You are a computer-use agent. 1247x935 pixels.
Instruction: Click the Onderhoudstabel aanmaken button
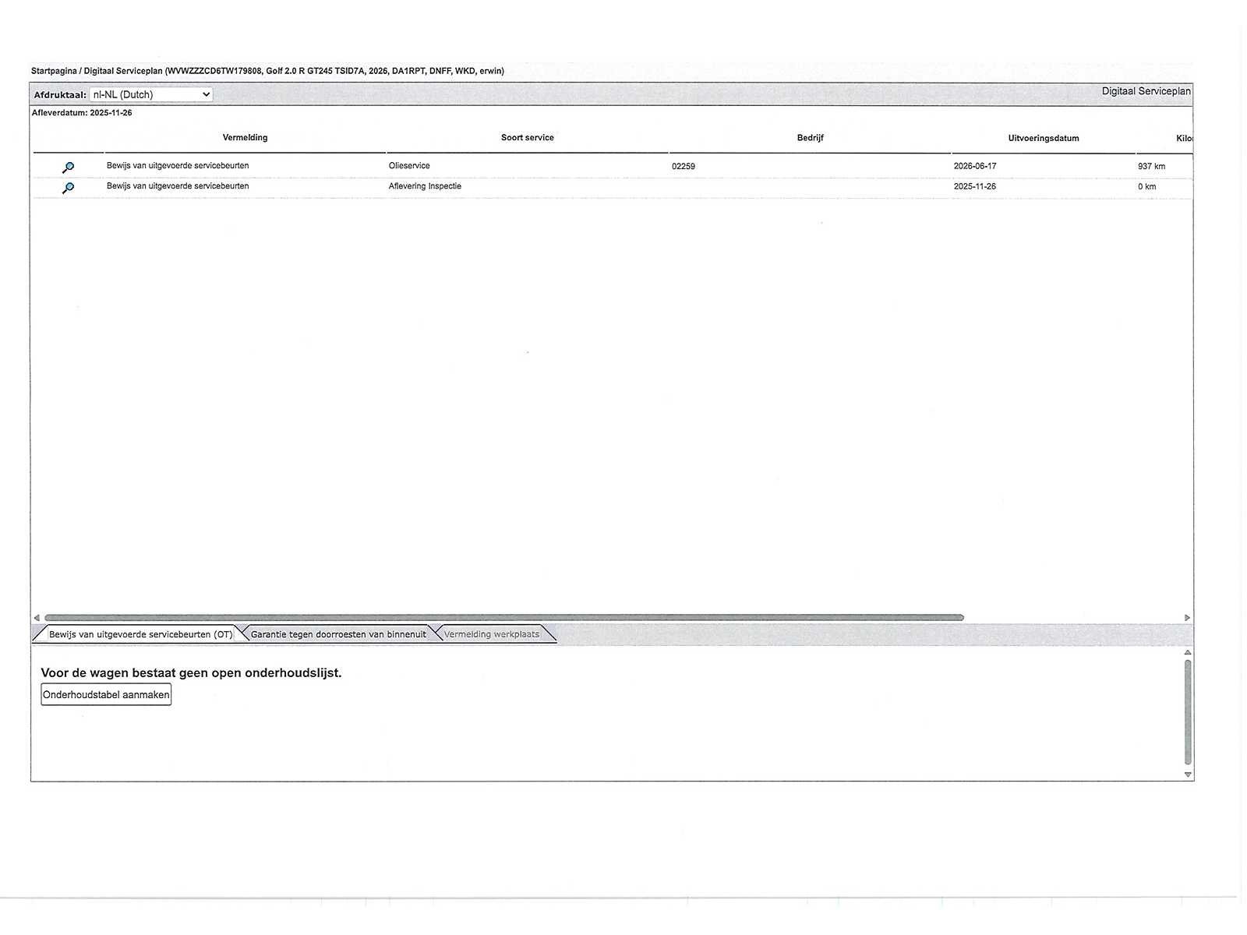tap(106, 695)
